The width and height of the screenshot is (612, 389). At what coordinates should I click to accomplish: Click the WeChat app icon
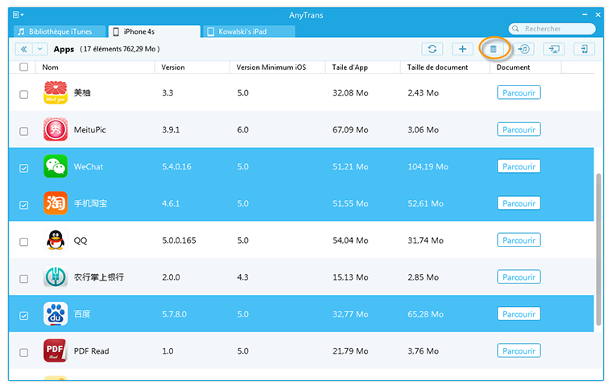pos(56,166)
